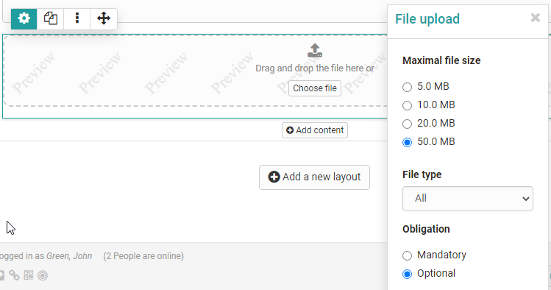Duplicate element with the copy icon
The height and width of the screenshot is (290, 551).
[50, 18]
